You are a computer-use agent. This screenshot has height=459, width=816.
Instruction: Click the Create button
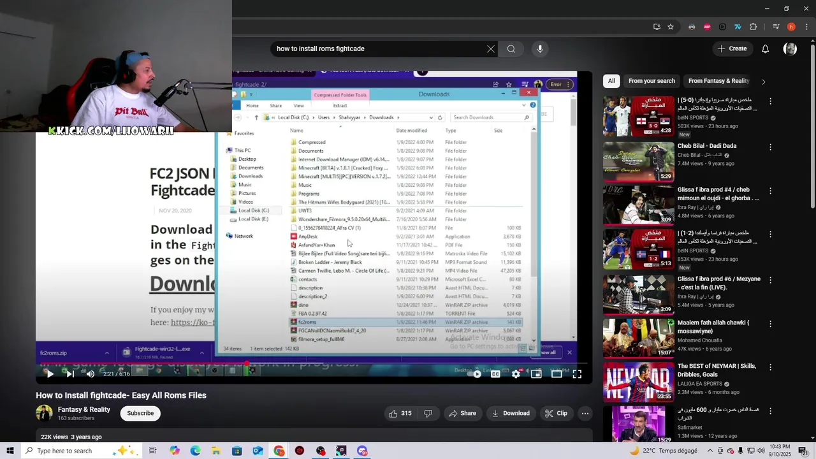pos(732,48)
